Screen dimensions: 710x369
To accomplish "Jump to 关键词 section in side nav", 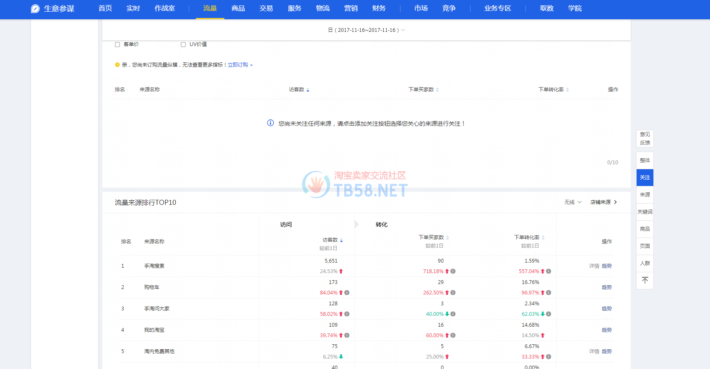I will (x=645, y=212).
